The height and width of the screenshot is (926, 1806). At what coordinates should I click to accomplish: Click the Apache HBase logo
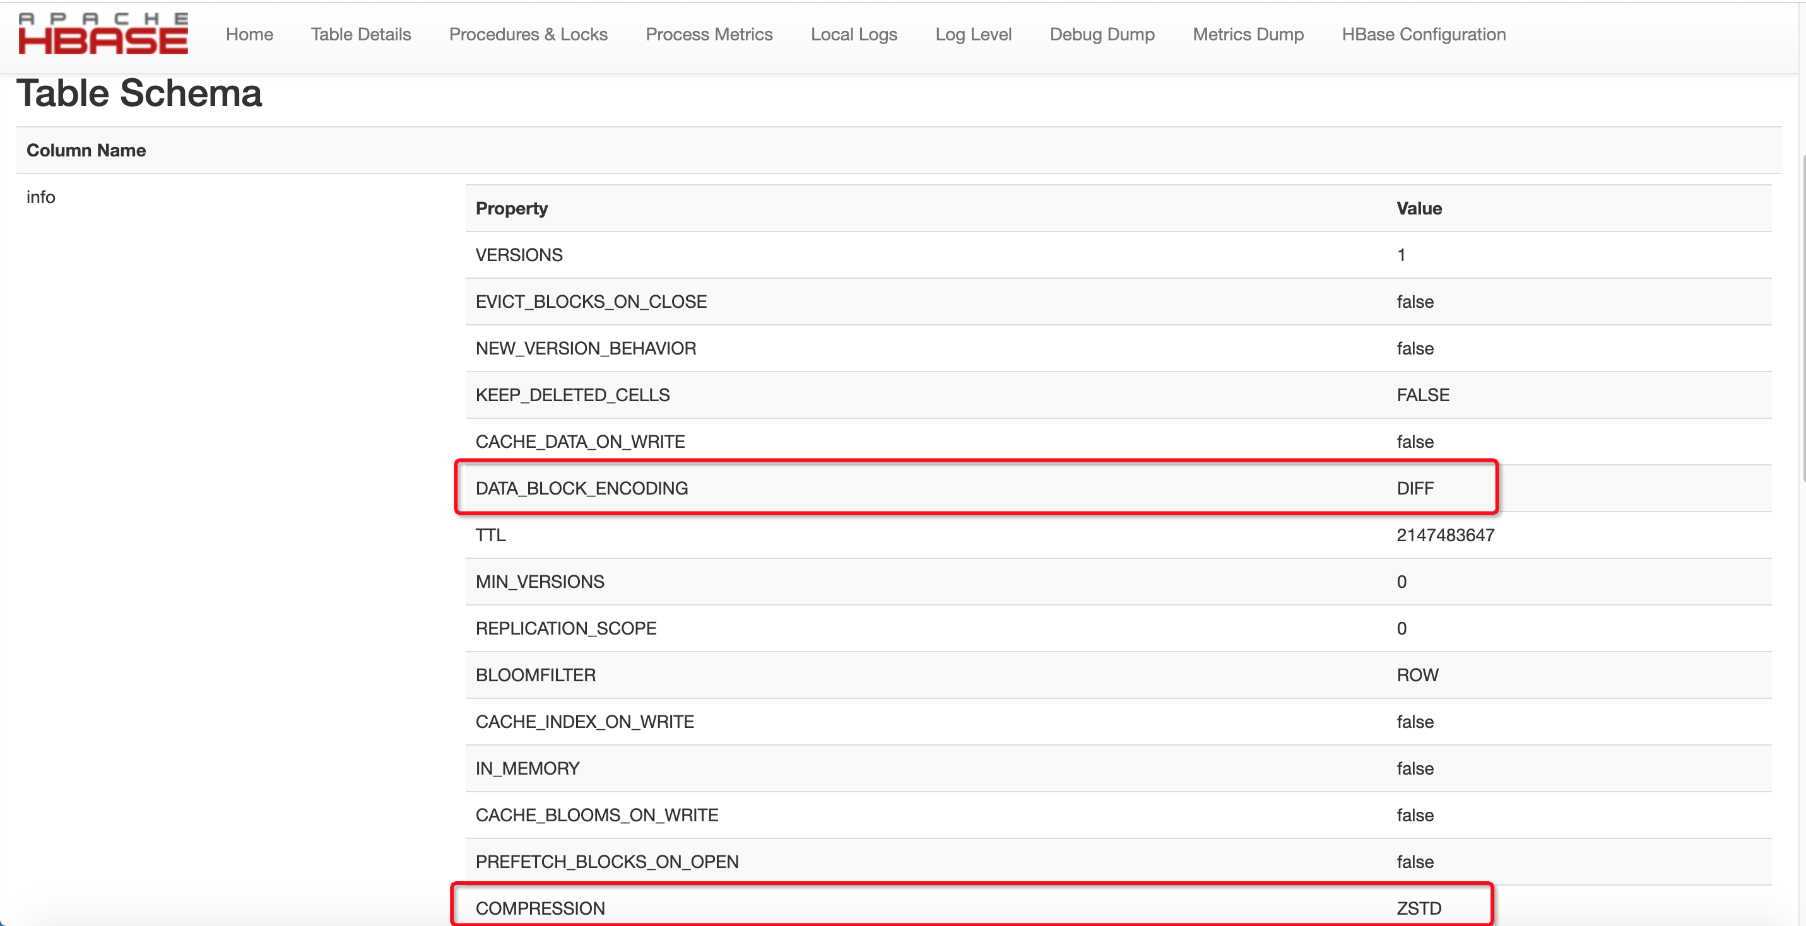pyautogui.click(x=103, y=33)
